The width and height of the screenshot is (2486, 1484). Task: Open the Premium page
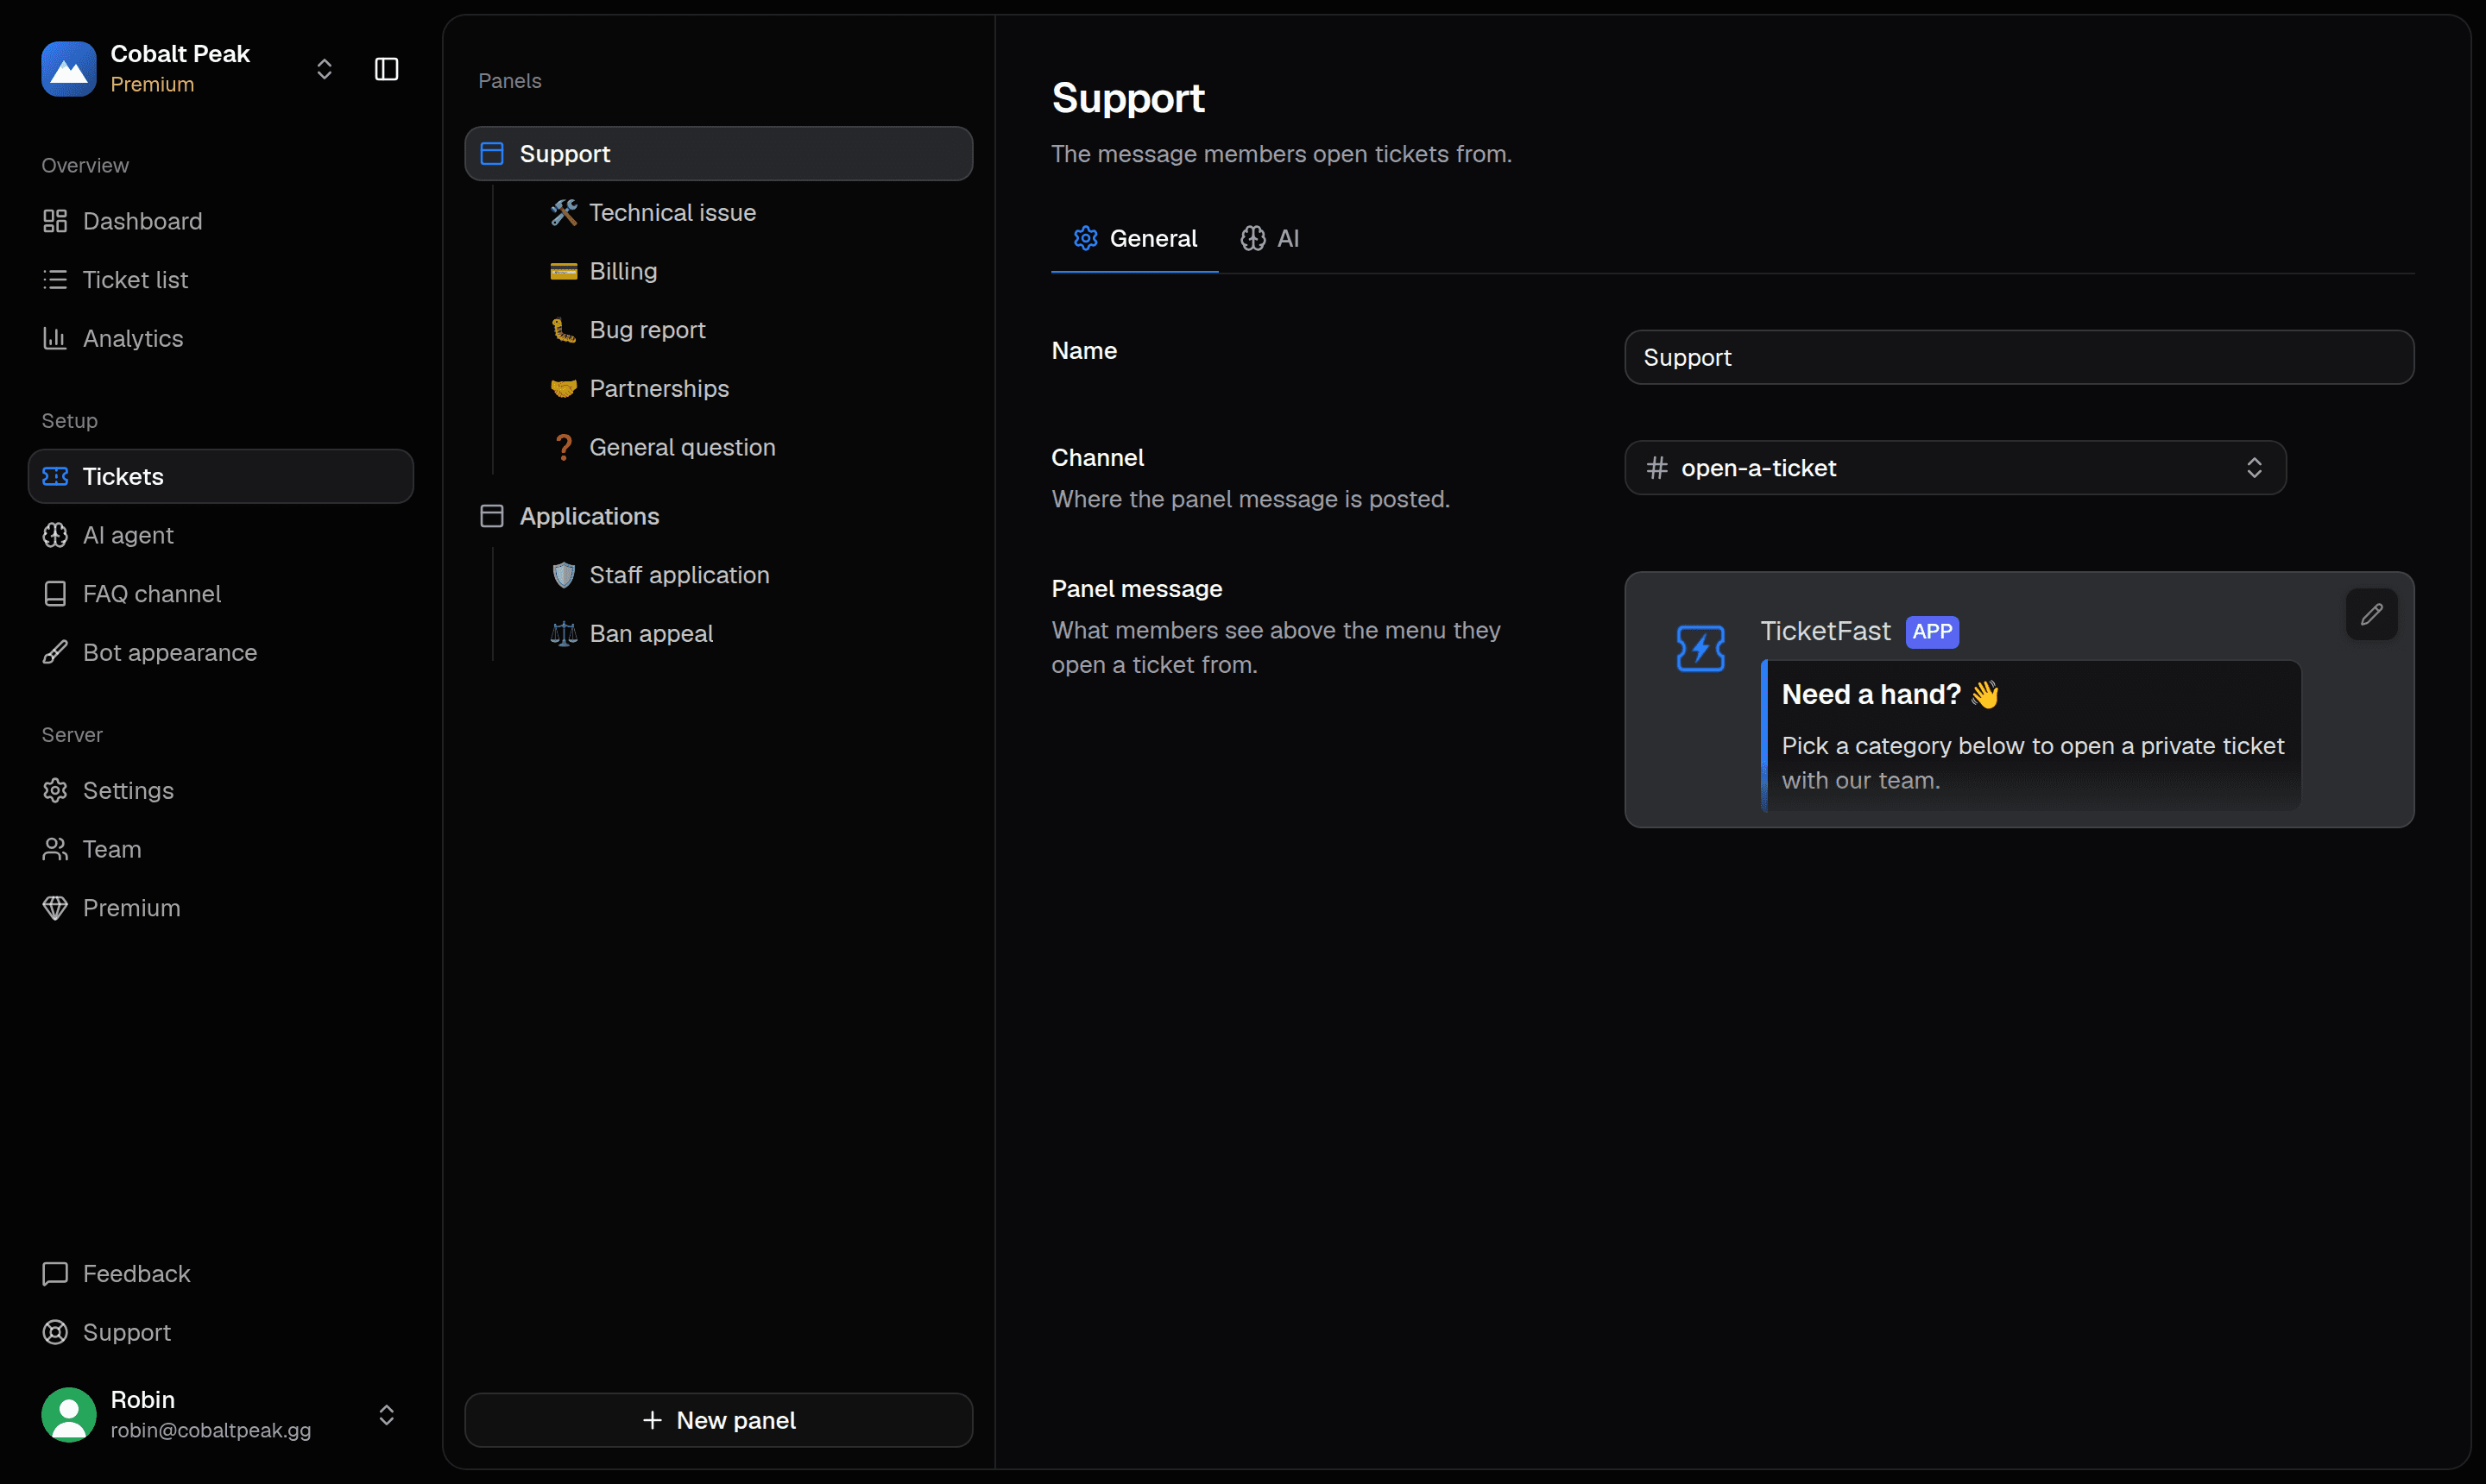click(x=221, y=908)
